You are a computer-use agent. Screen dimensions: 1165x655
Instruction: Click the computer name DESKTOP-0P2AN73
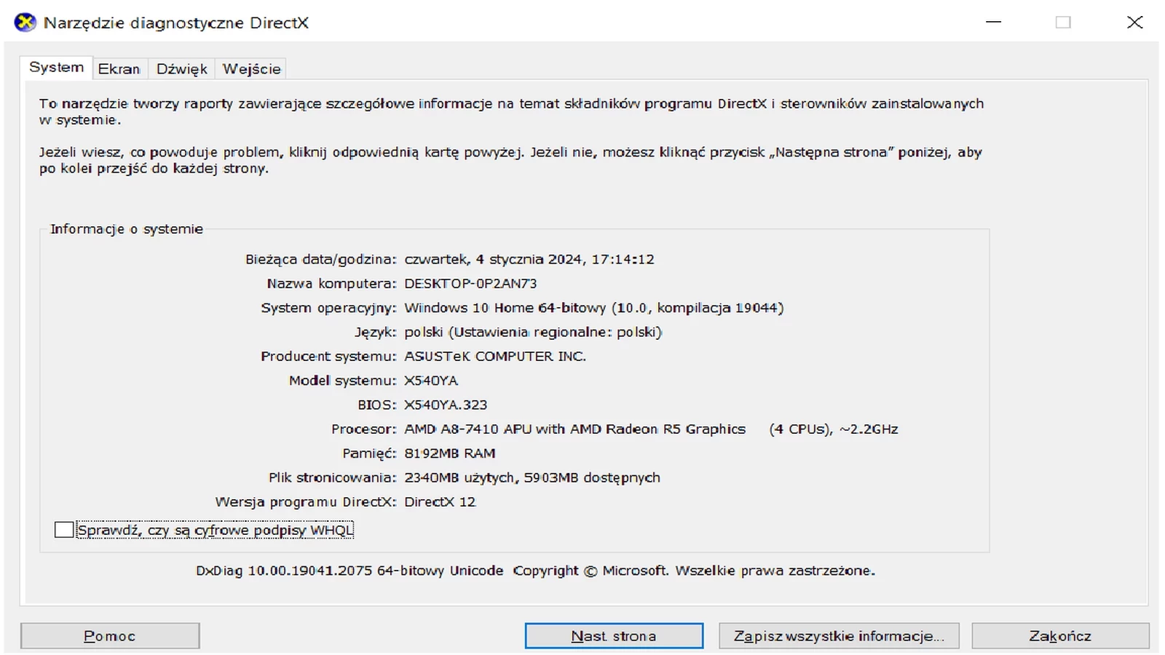pyautogui.click(x=470, y=284)
